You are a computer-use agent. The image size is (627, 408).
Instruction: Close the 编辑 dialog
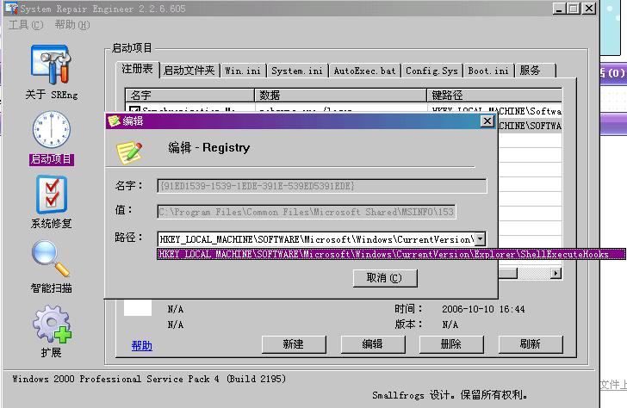pos(487,121)
